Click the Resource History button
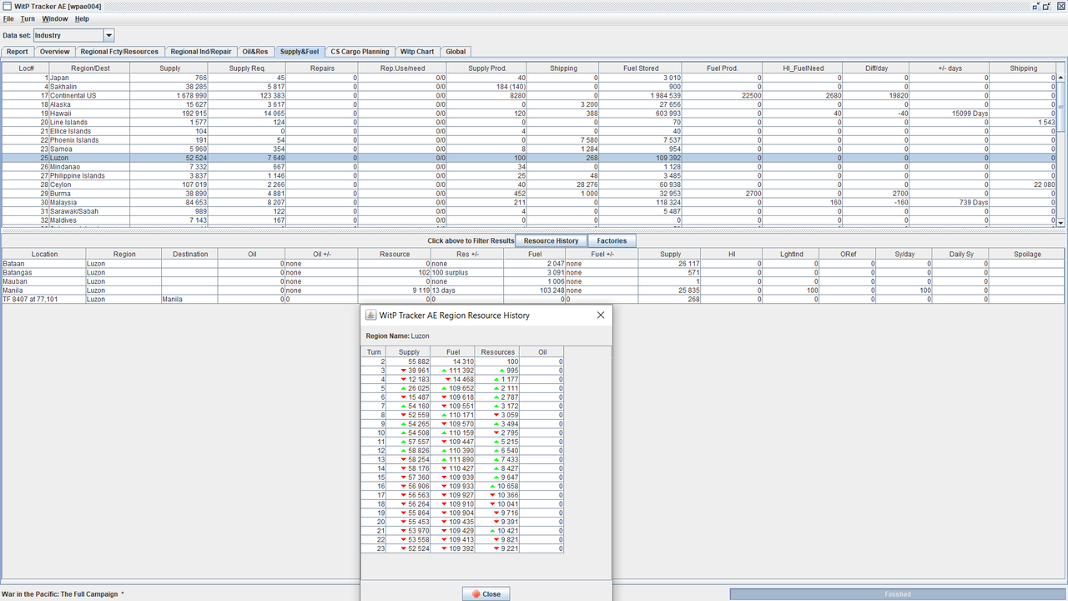1068x601 pixels. pyautogui.click(x=551, y=240)
